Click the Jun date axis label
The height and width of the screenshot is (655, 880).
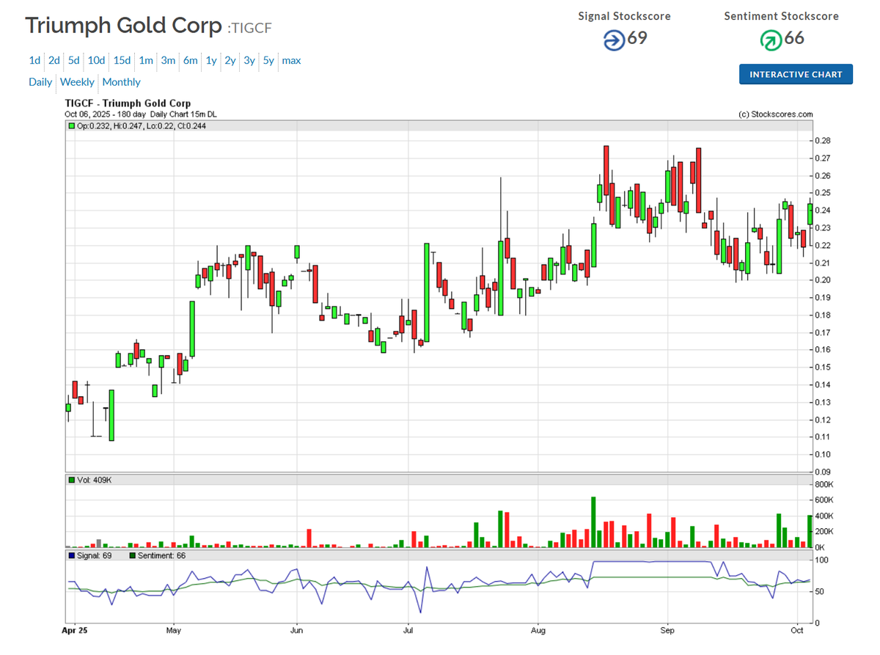297,629
